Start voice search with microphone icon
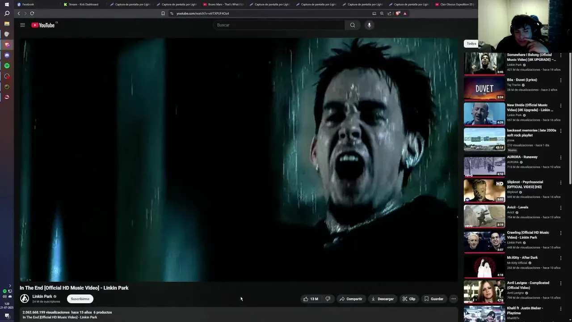 click(369, 25)
